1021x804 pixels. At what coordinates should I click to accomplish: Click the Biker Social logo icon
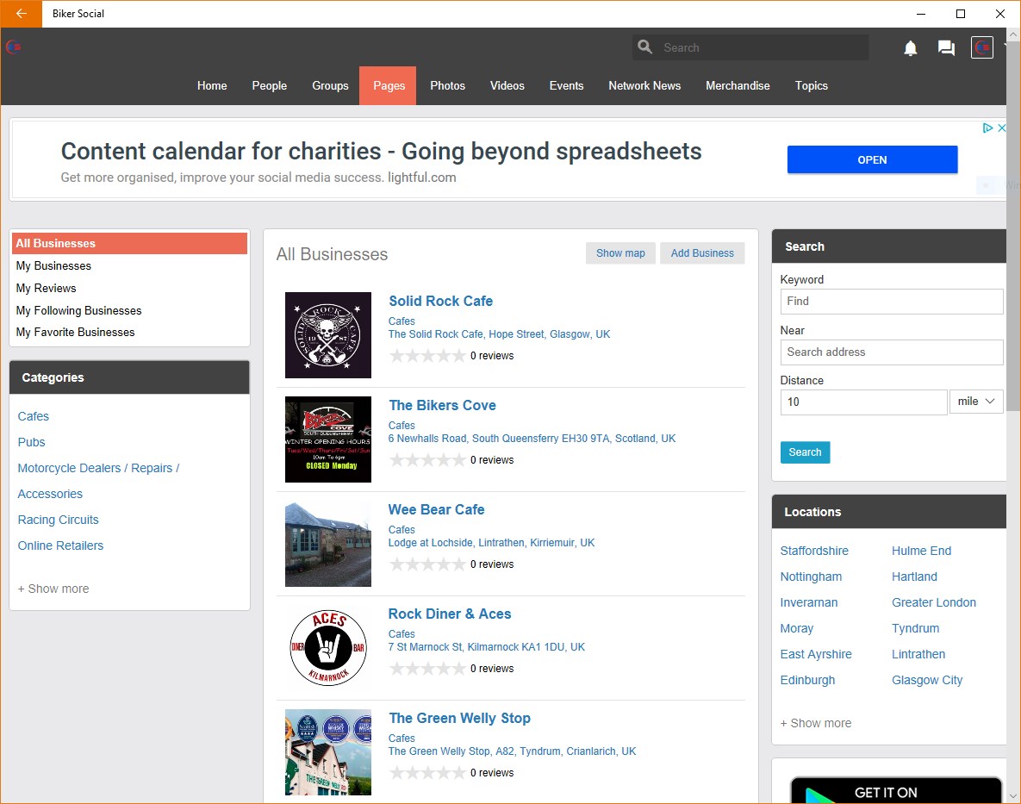(14, 47)
